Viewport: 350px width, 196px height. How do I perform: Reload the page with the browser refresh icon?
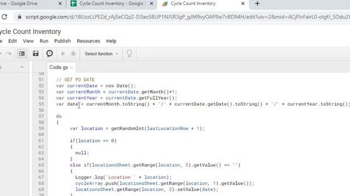4,17
